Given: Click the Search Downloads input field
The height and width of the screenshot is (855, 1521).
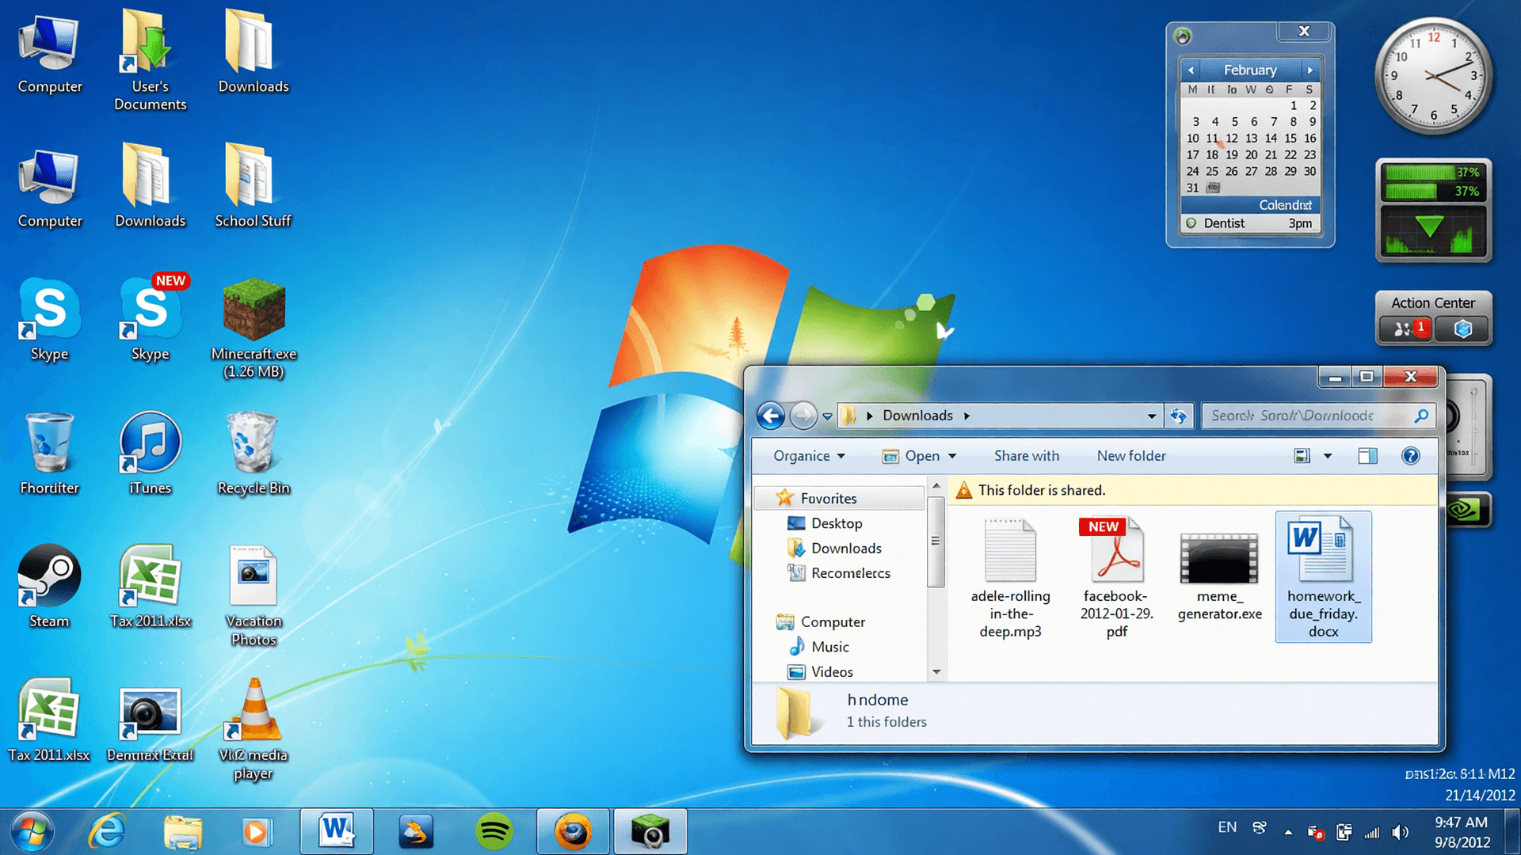Looking at the screenshot, I should click(x=1317, y=416).
